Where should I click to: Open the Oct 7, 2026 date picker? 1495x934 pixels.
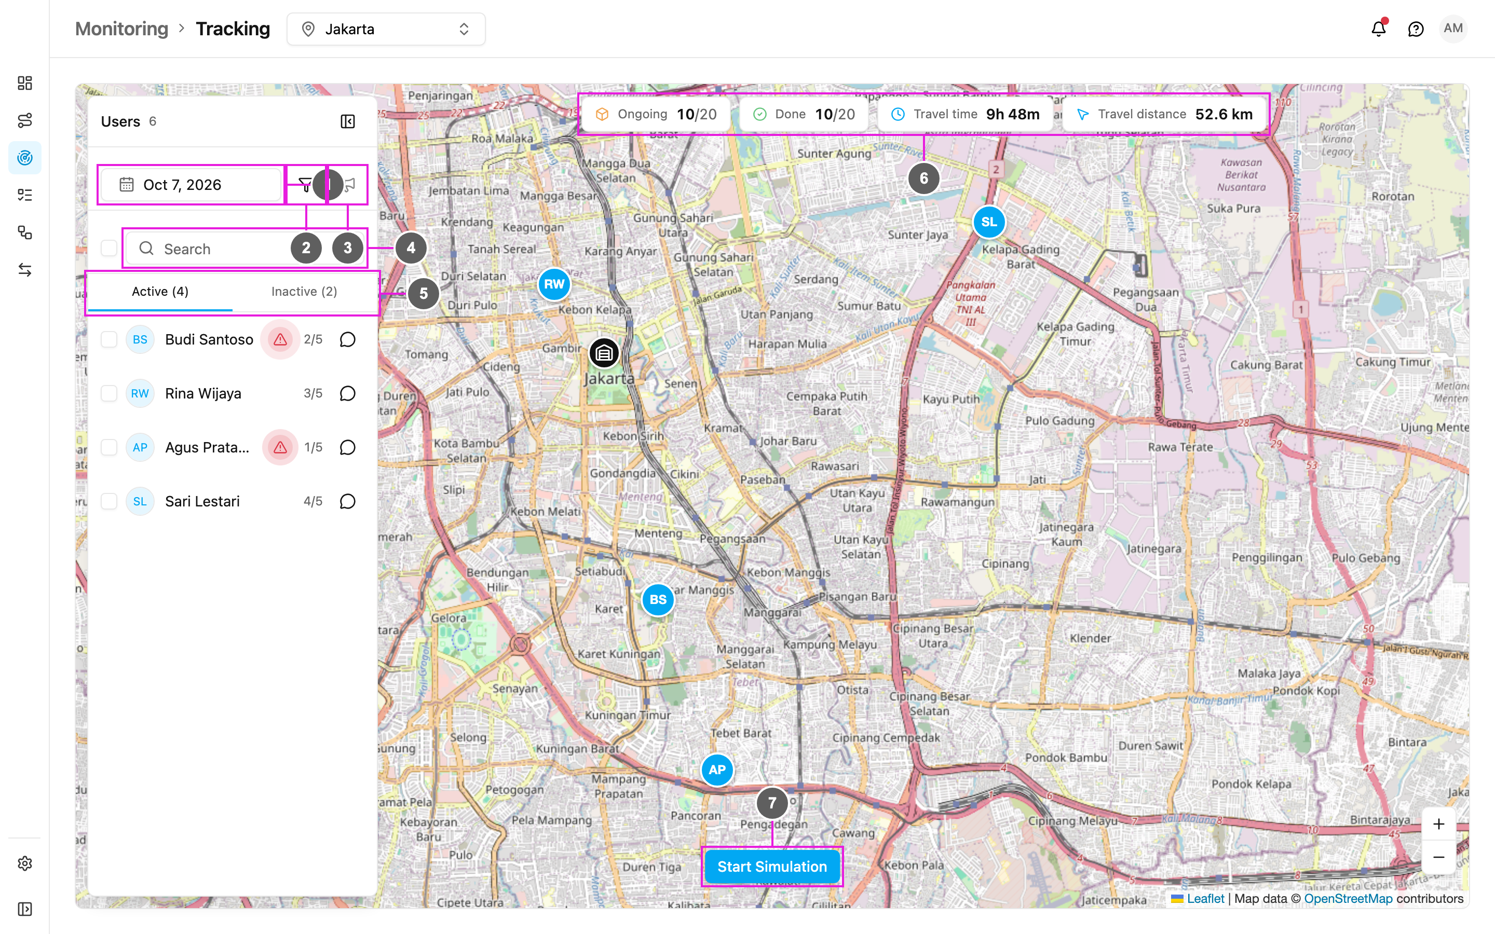(x=192, y=184)
